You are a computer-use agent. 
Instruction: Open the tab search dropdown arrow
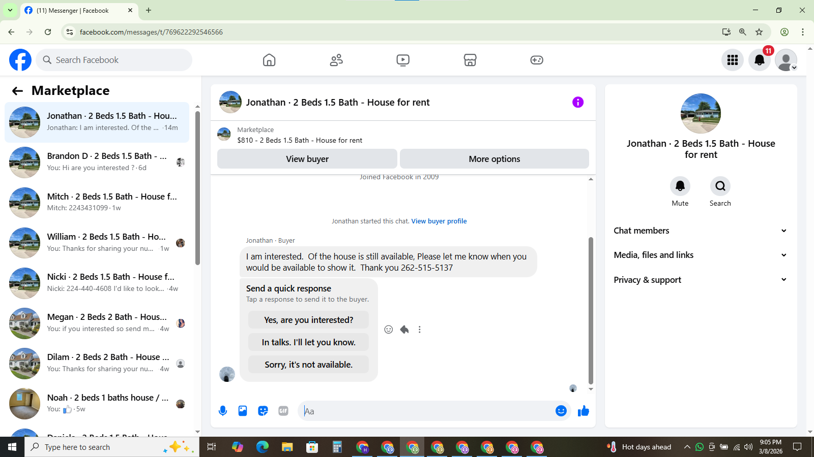pos(10,10)
